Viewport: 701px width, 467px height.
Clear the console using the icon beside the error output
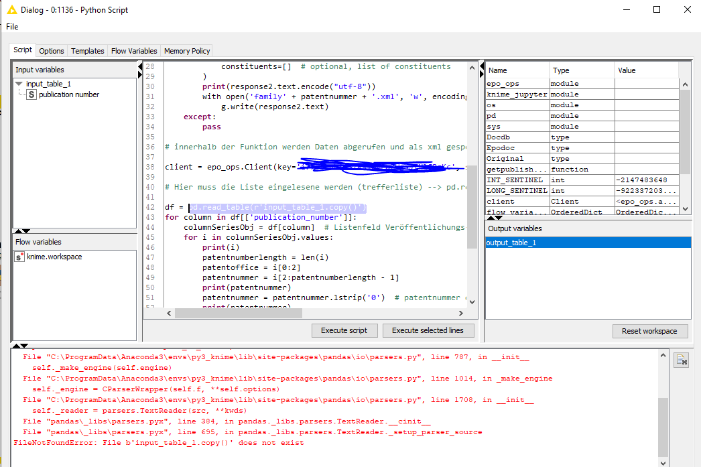pyautogui.click(x=682, y=360)
